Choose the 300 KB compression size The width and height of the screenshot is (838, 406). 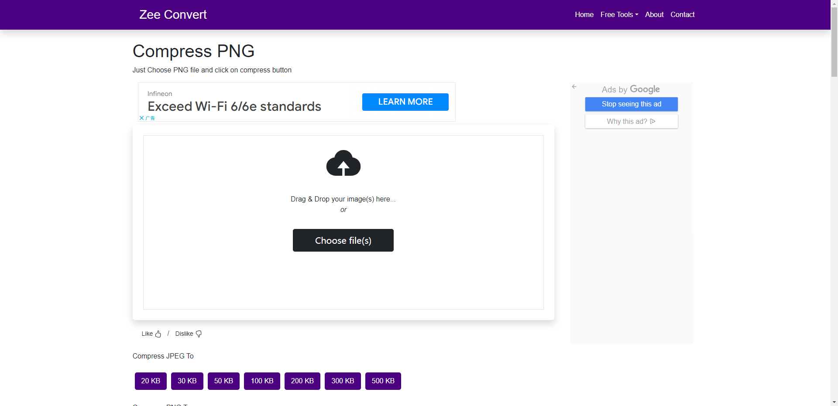pyautogui.click(x=343, y=381)
